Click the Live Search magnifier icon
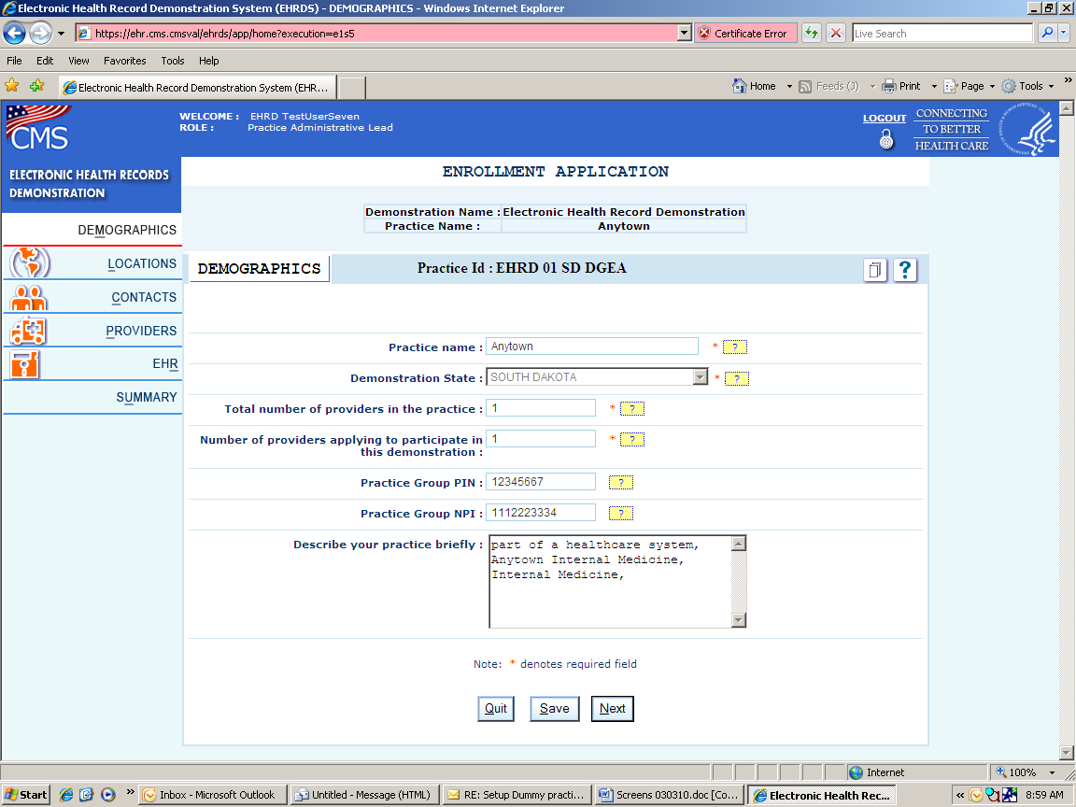The width and height of the screenshot is (1076, 807). [1047, 33]
